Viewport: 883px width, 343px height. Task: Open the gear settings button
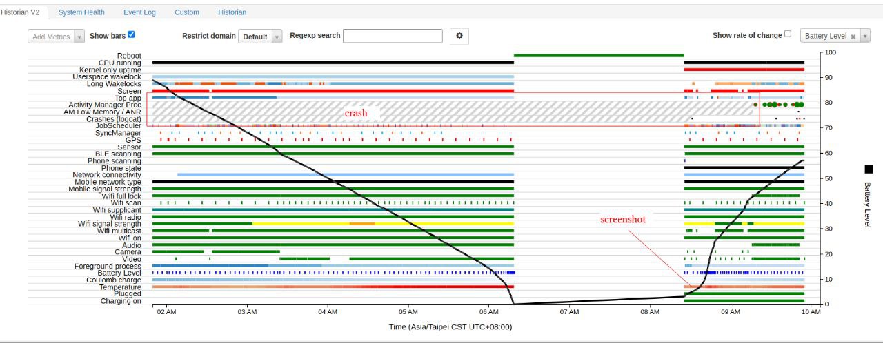pos(459,36)
